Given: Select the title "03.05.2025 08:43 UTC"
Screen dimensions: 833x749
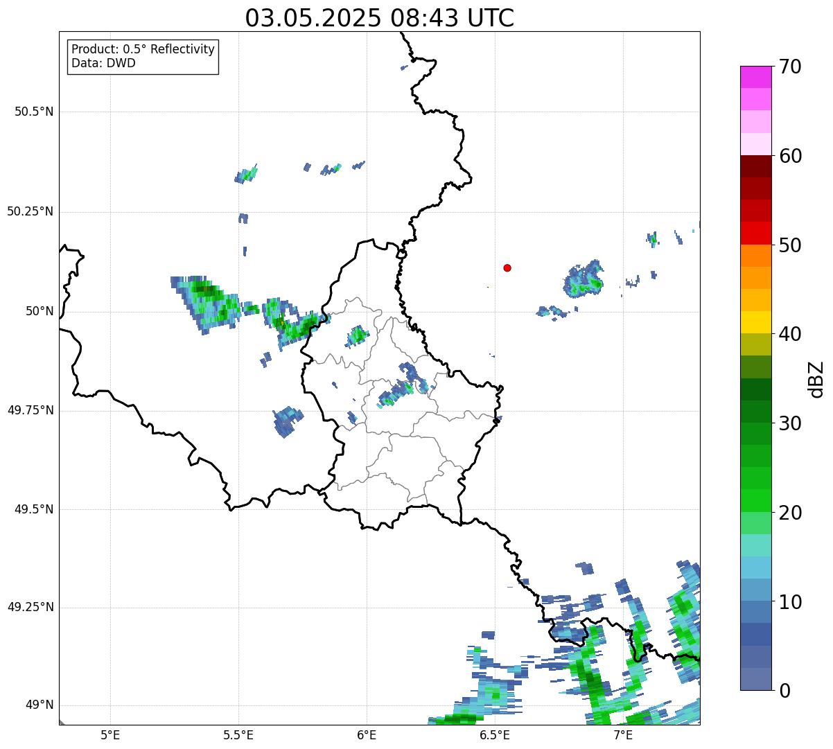Looking at the screenshot, I should pyautogui.click(x=380, y=18).
